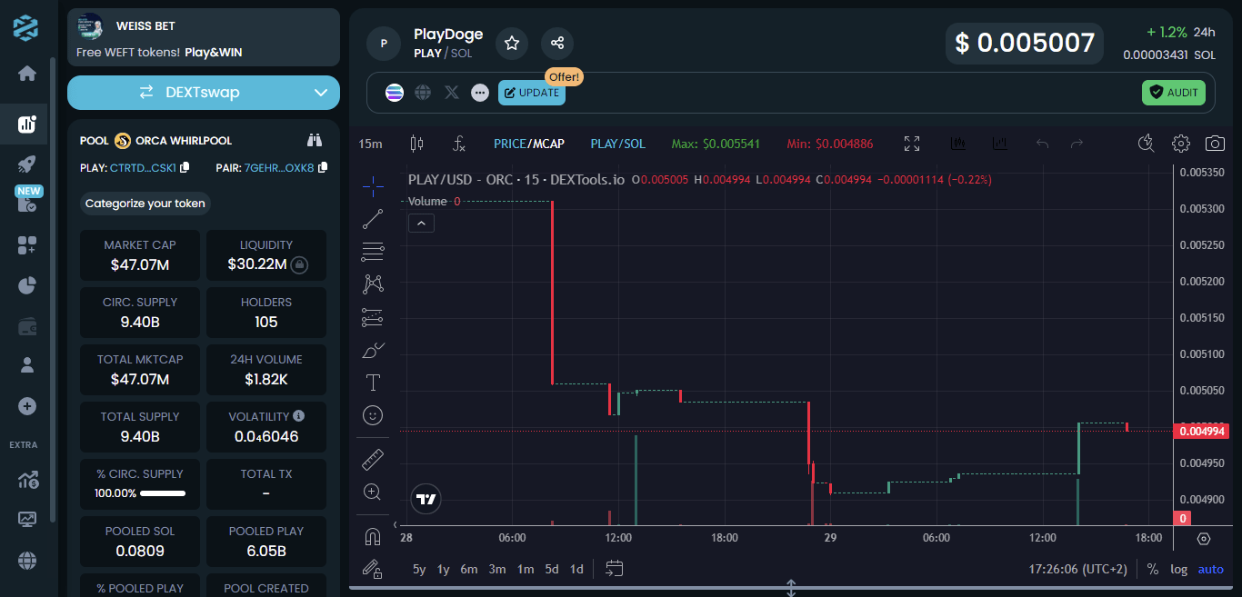Viewport: 1242px width, 597px height.
Task: Click the UPDATE token info button
Action: [532, 93]
